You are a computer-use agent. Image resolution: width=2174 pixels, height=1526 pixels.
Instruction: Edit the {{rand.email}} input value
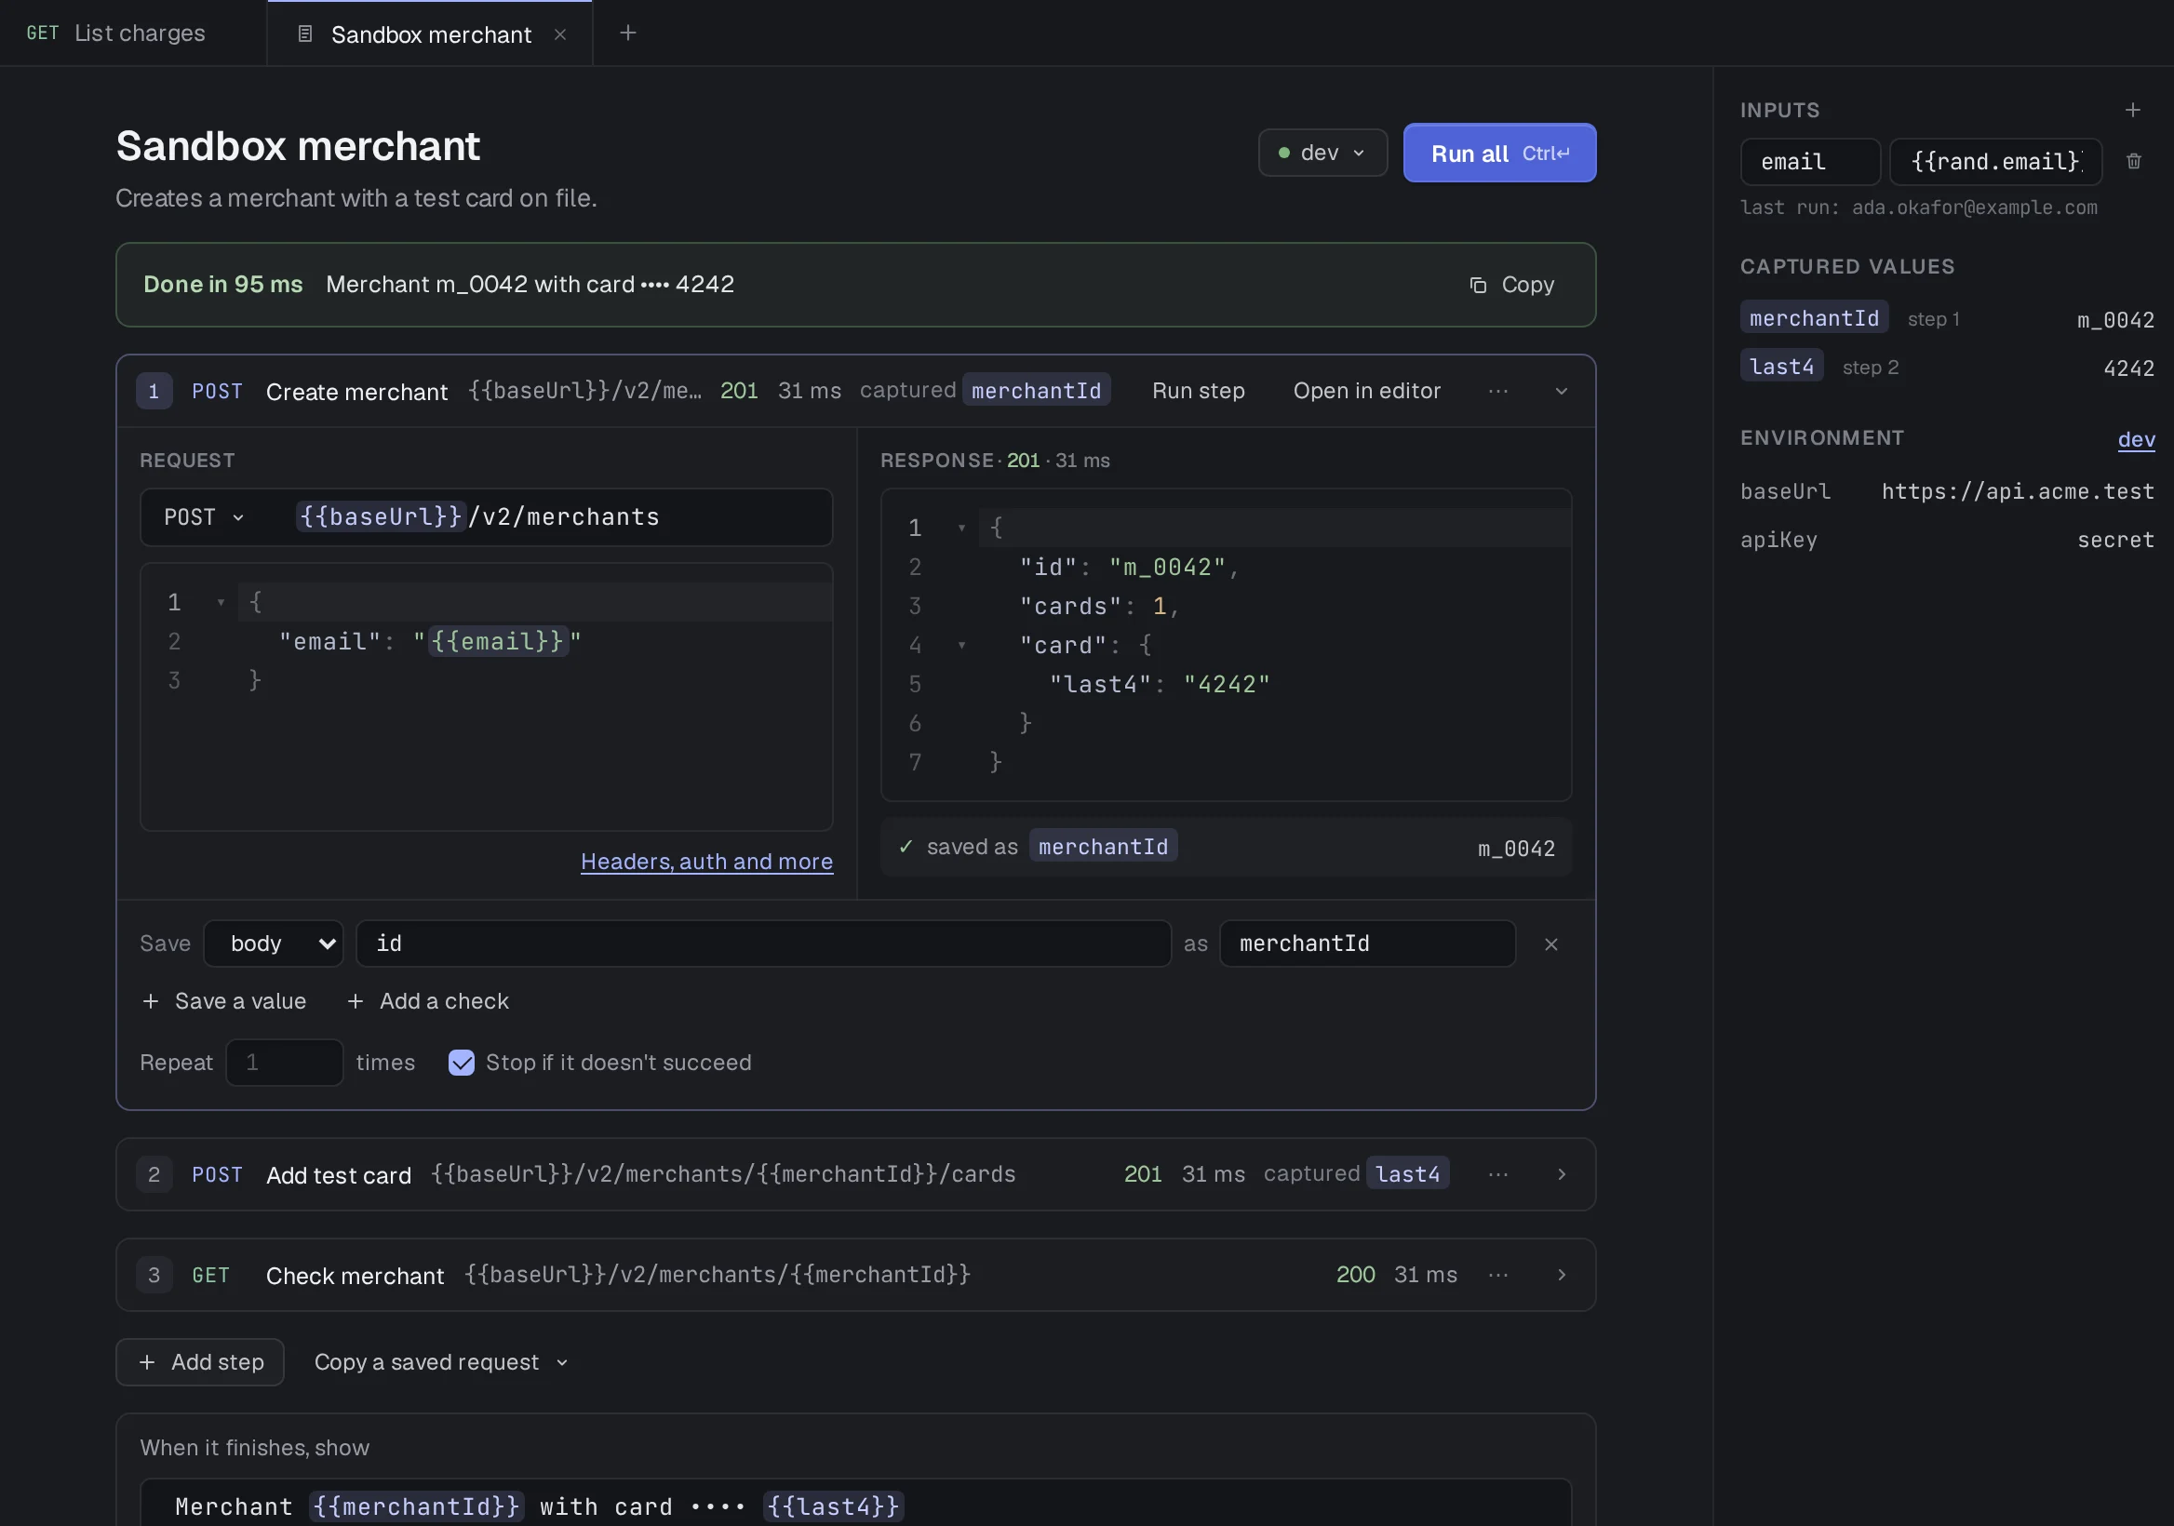click(1996, 162)
